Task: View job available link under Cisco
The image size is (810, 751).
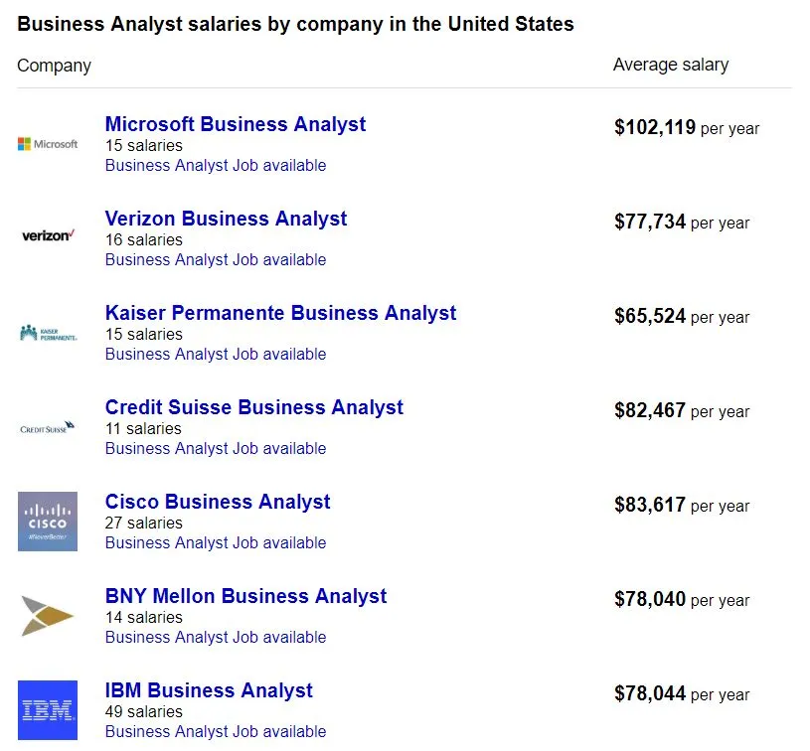Action: (216, 543)
